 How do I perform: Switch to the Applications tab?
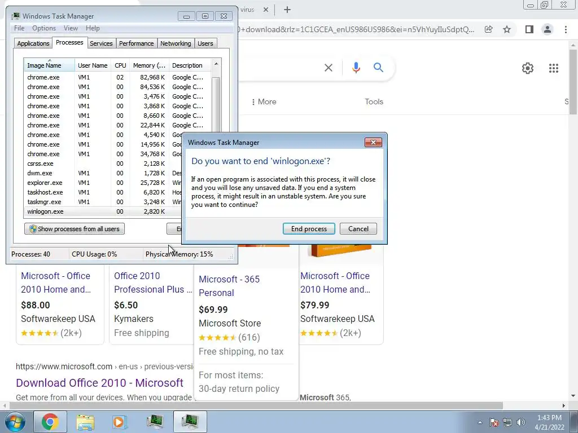(x=33, y=43)
